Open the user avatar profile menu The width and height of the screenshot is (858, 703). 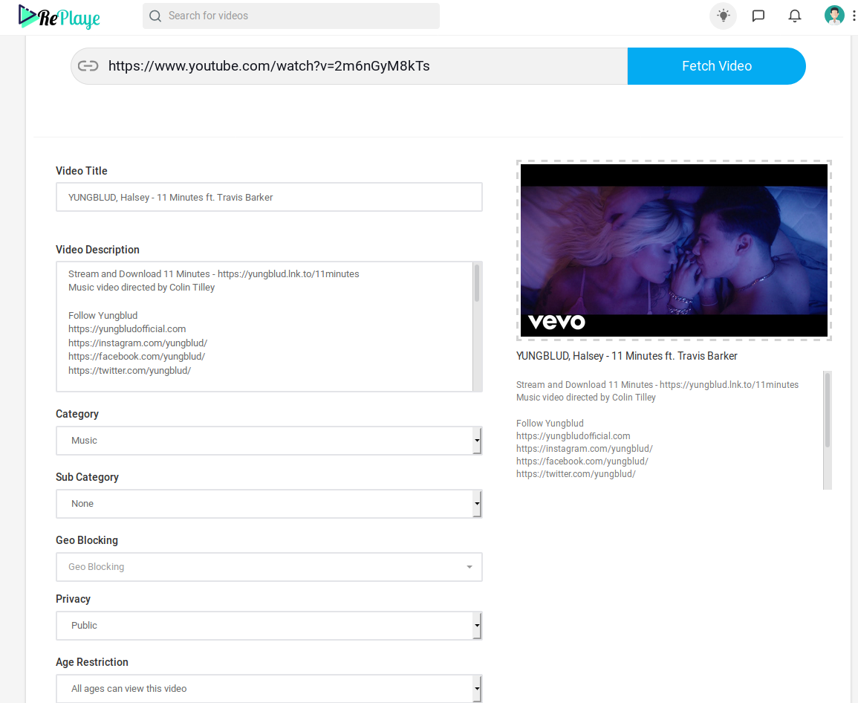(834, 16)
